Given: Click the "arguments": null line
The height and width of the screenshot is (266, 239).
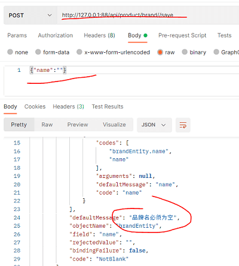Looking at the screenshot, I should coord(125,176).
